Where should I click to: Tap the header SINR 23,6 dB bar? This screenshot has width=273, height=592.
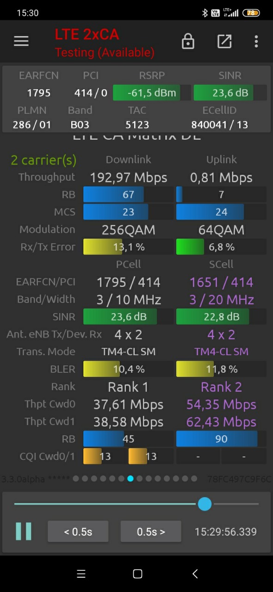point(230,92)
